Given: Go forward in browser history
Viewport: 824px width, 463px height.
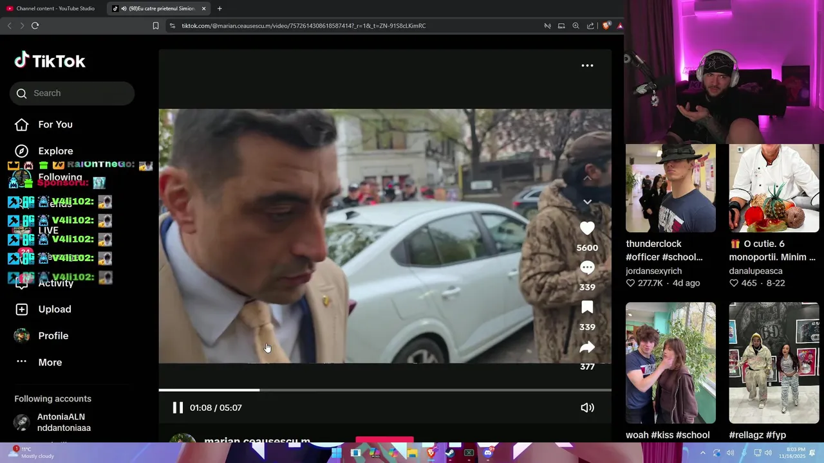Looking at the screenshot, I should [22, 26].
